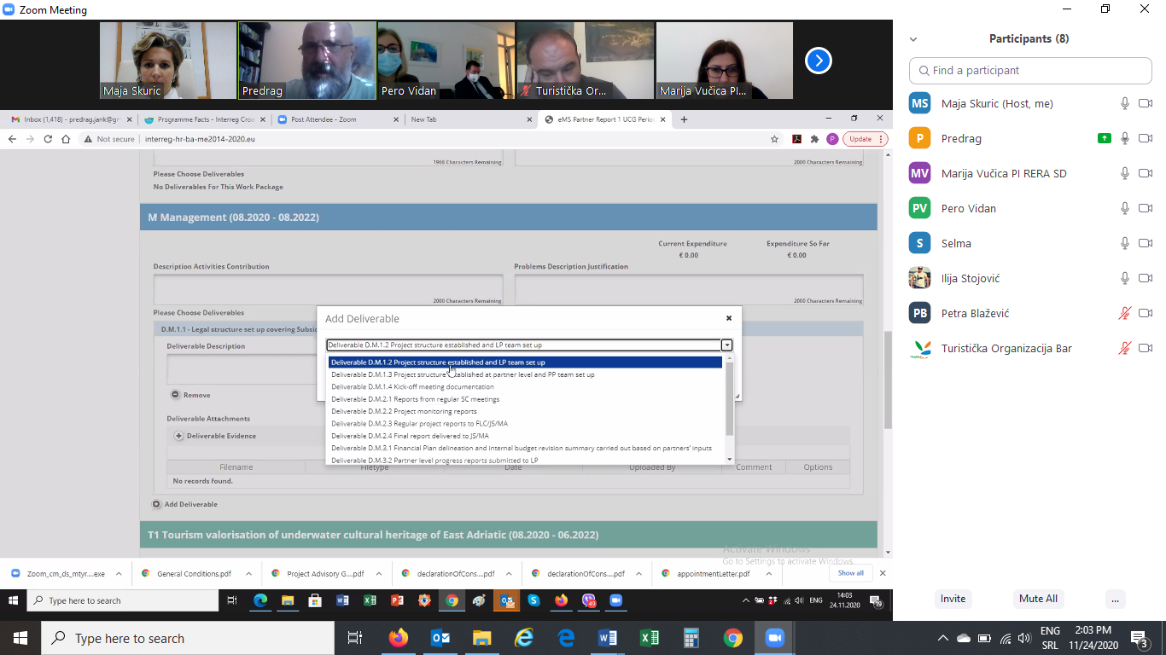Click Marija Vučica's video camera icon
Screen dimensions: 1166x655
coord(1146,173)
